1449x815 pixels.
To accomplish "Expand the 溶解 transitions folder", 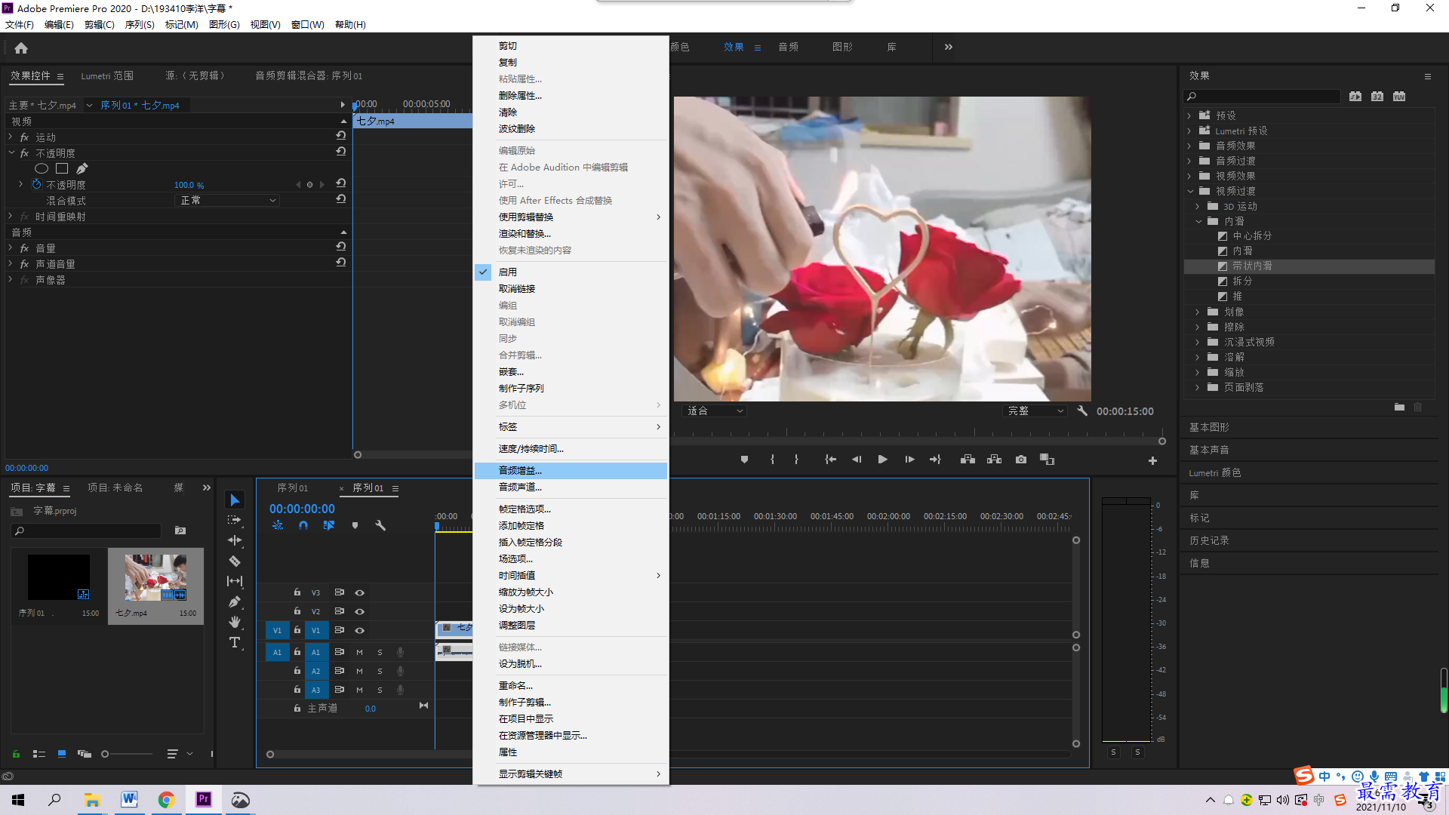I will (x=1198, y=357).
